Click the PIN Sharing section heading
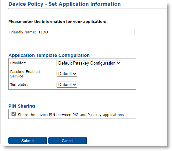This screenshot has width=172, height=151. click(x=22, y=106)
